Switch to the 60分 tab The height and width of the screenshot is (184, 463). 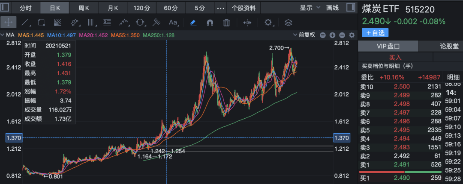[171, 8]
